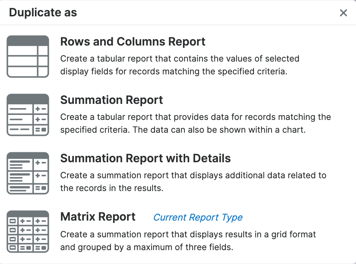356x264 pixels.
Task: Click the Current Report Type label
Action: [198, 217]
